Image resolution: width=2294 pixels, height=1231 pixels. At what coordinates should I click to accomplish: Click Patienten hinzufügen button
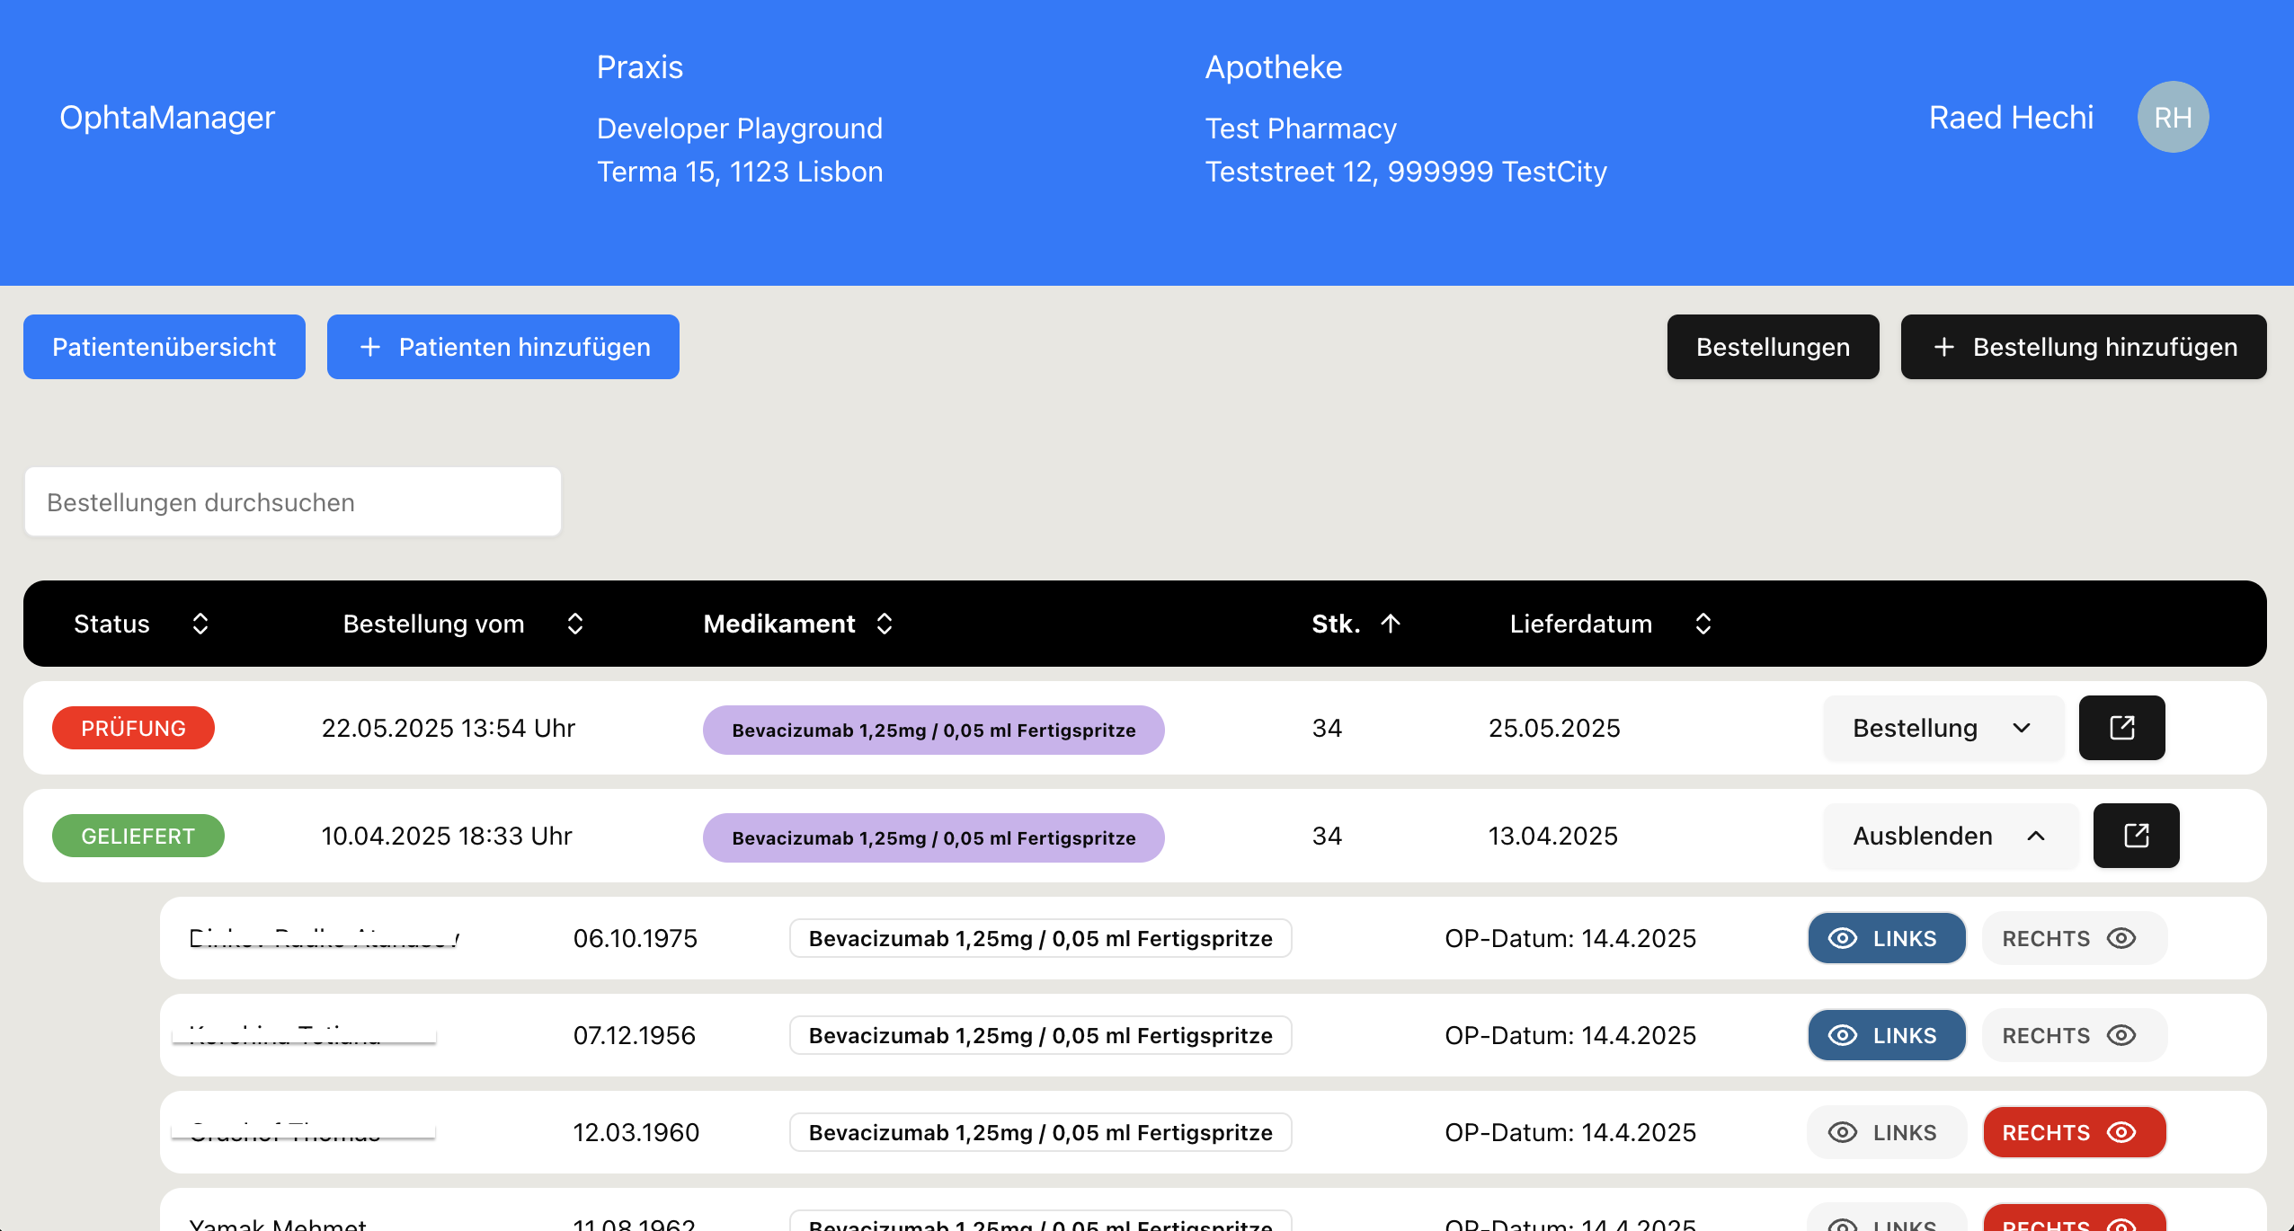(x=502, y=347)
